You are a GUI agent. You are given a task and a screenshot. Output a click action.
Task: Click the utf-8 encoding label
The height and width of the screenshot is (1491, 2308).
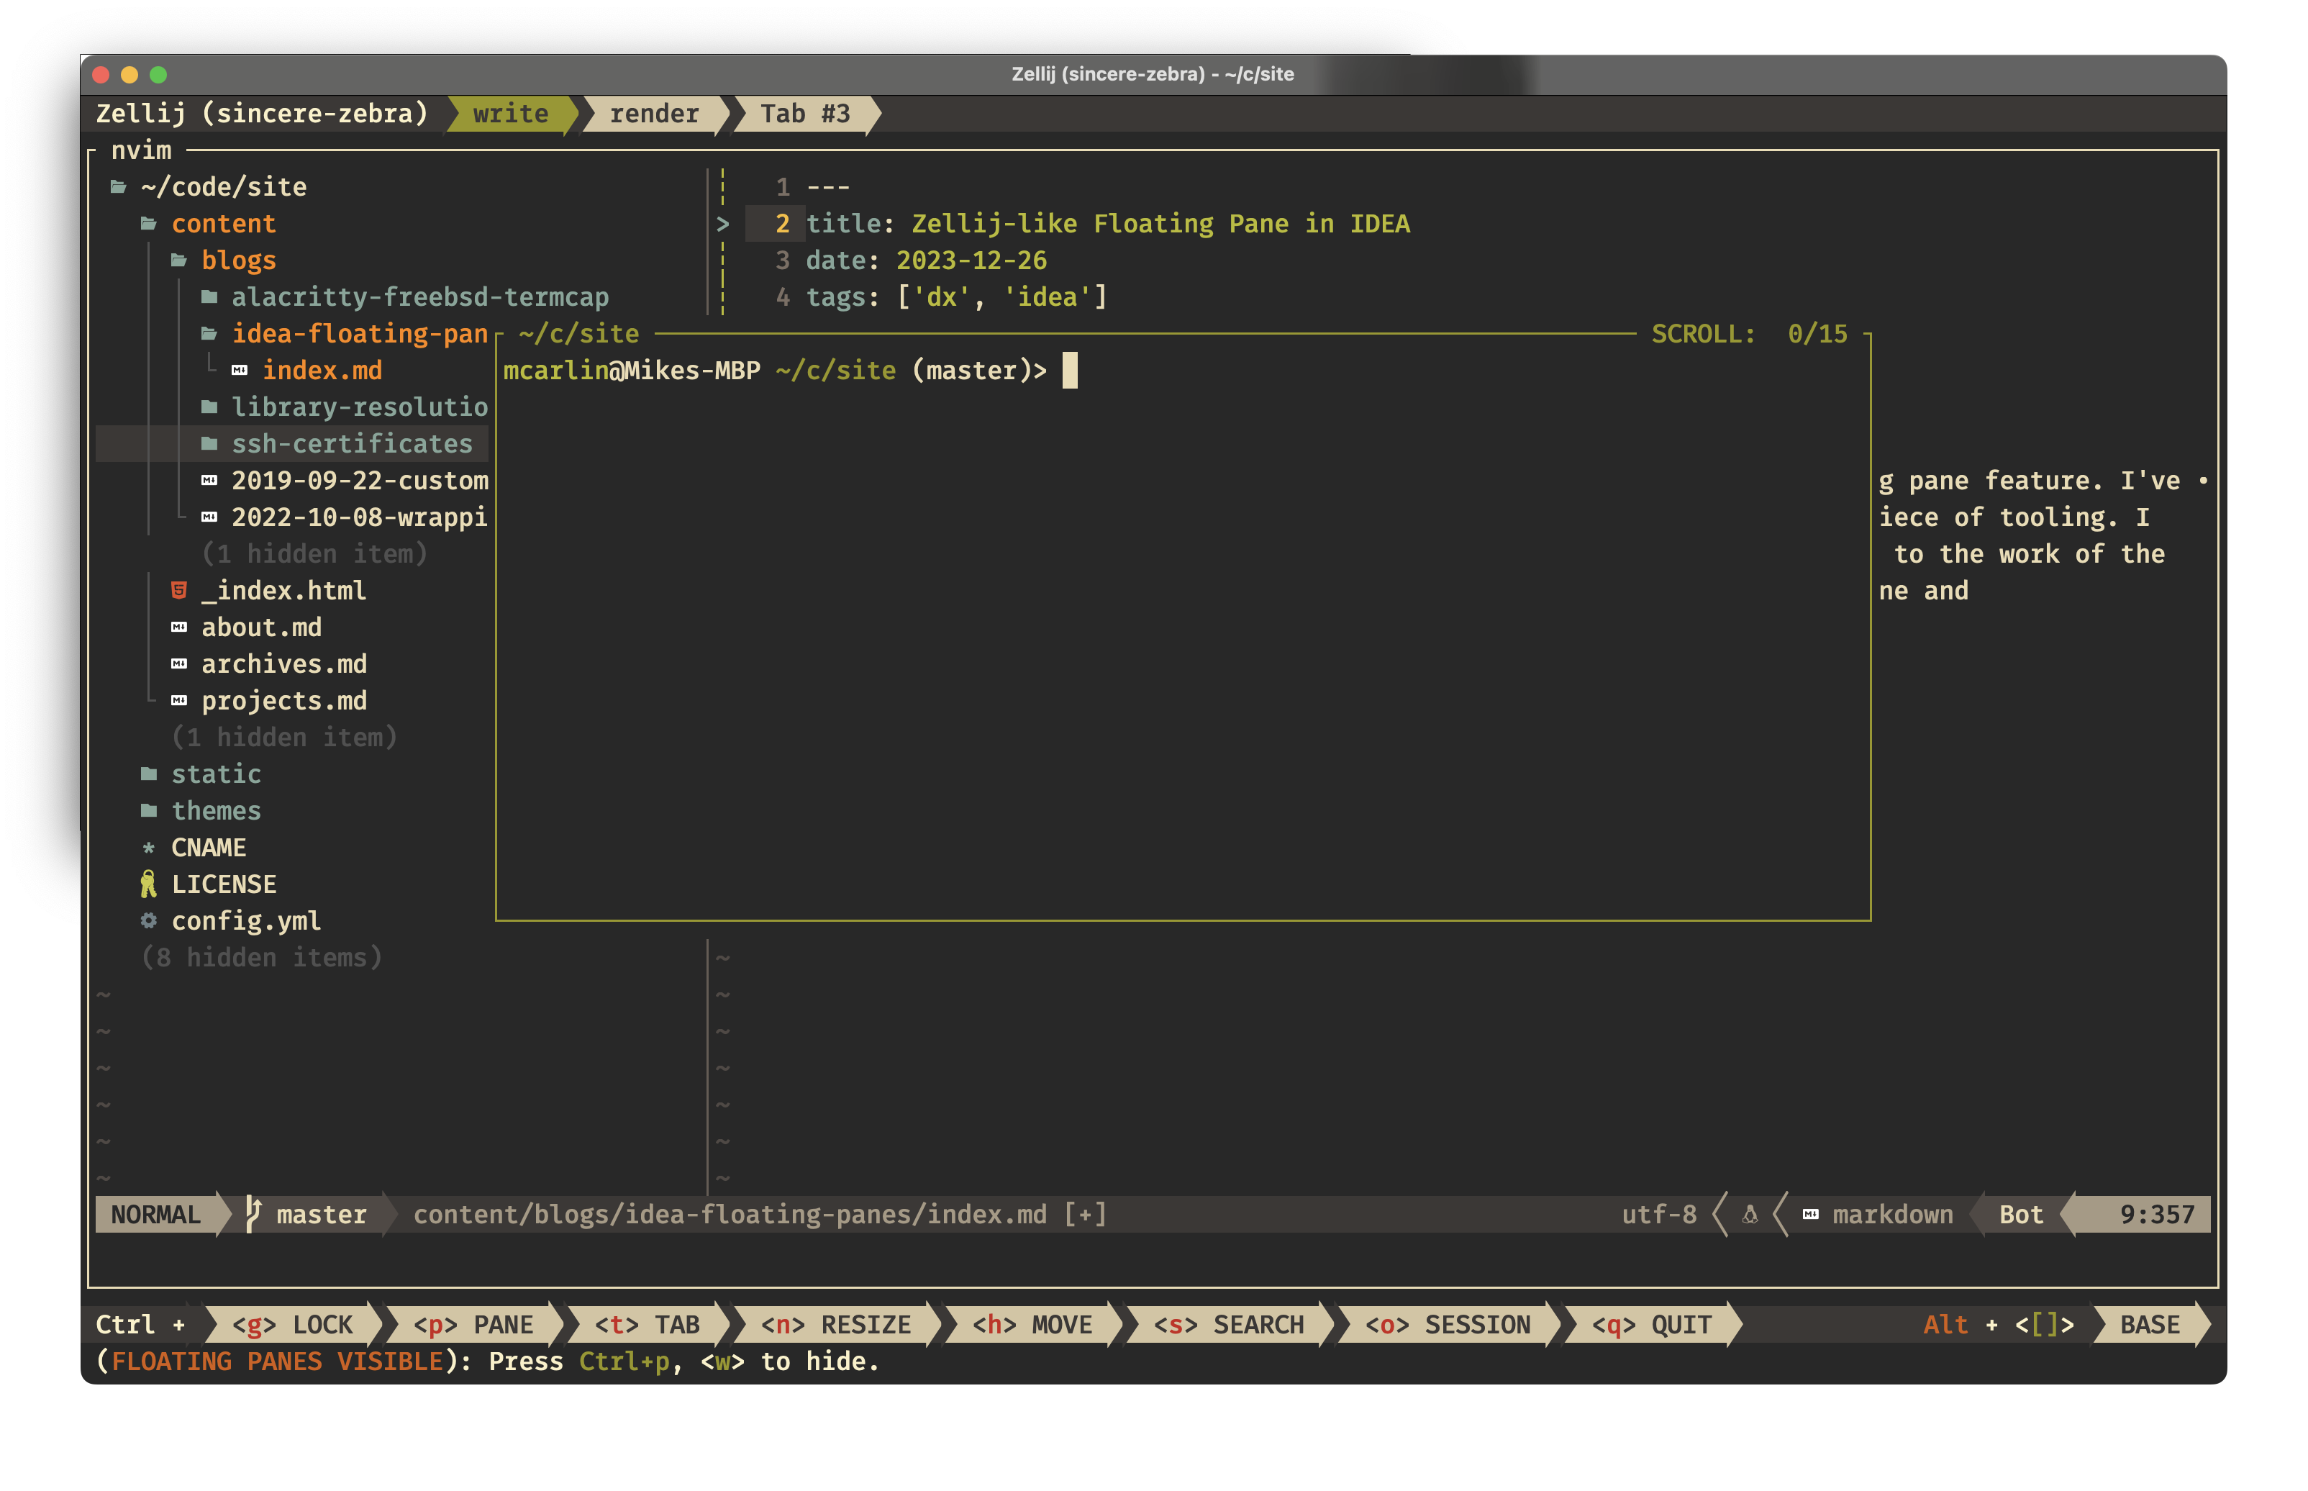[x=1658, y=1214]
